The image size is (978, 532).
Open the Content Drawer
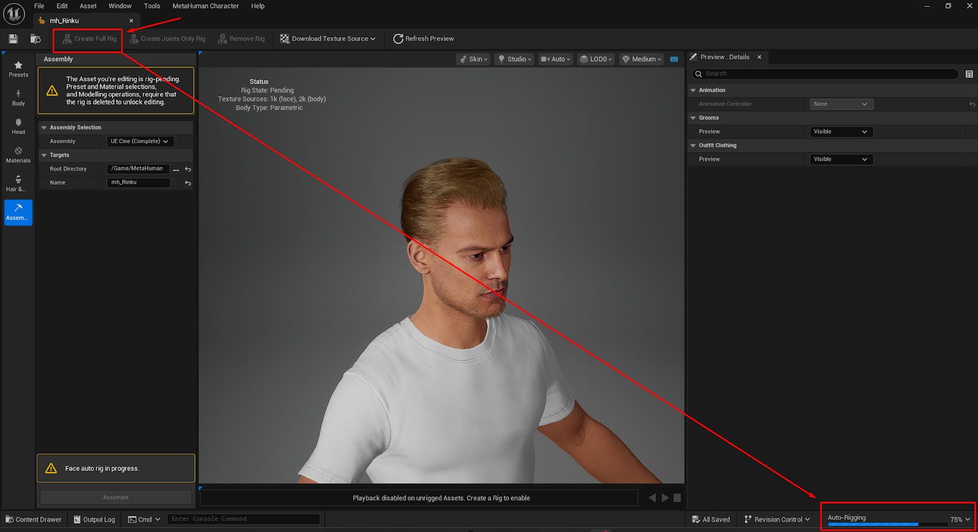coord(34,519)
